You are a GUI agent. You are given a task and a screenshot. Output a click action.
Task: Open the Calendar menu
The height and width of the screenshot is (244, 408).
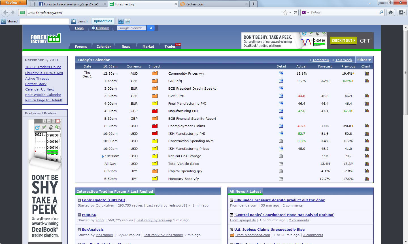[x=104, y=47]
